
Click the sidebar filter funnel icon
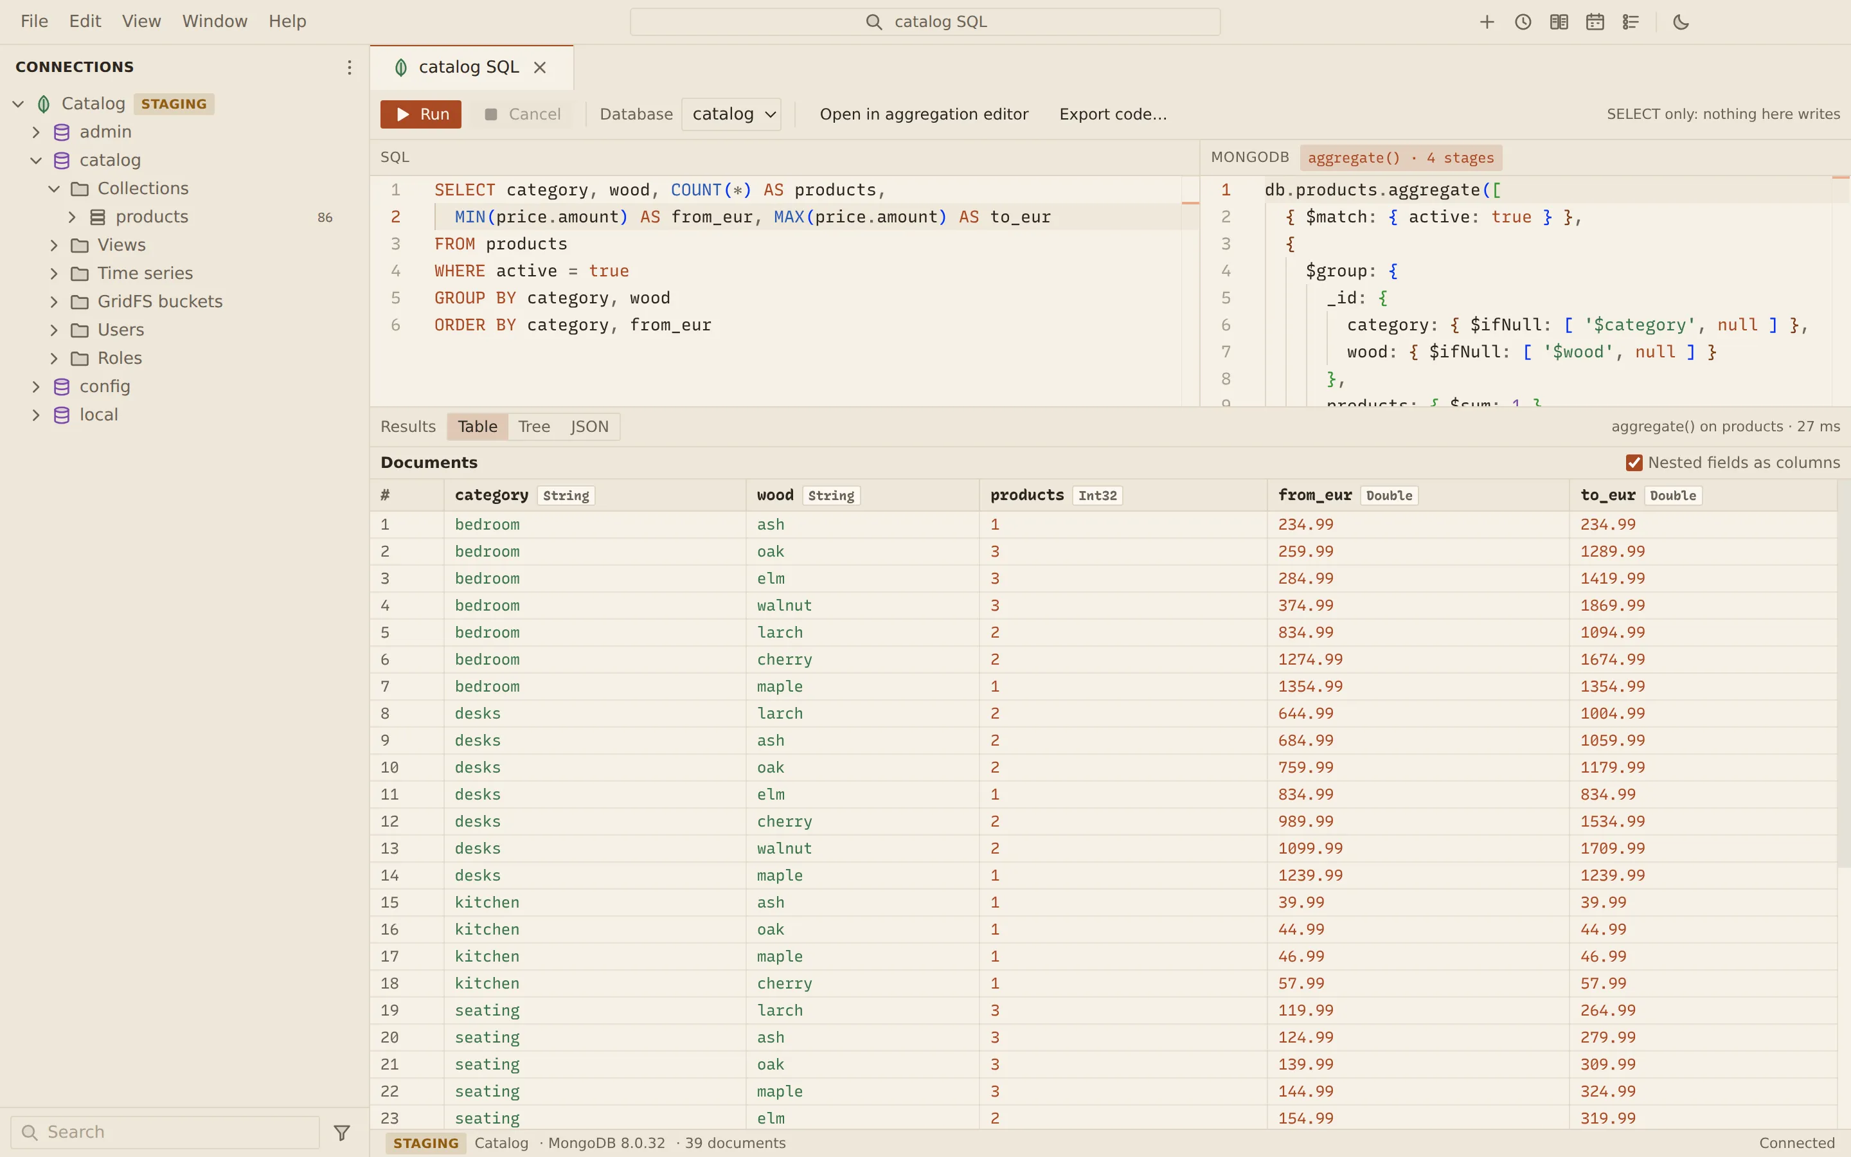point(342,1133)
